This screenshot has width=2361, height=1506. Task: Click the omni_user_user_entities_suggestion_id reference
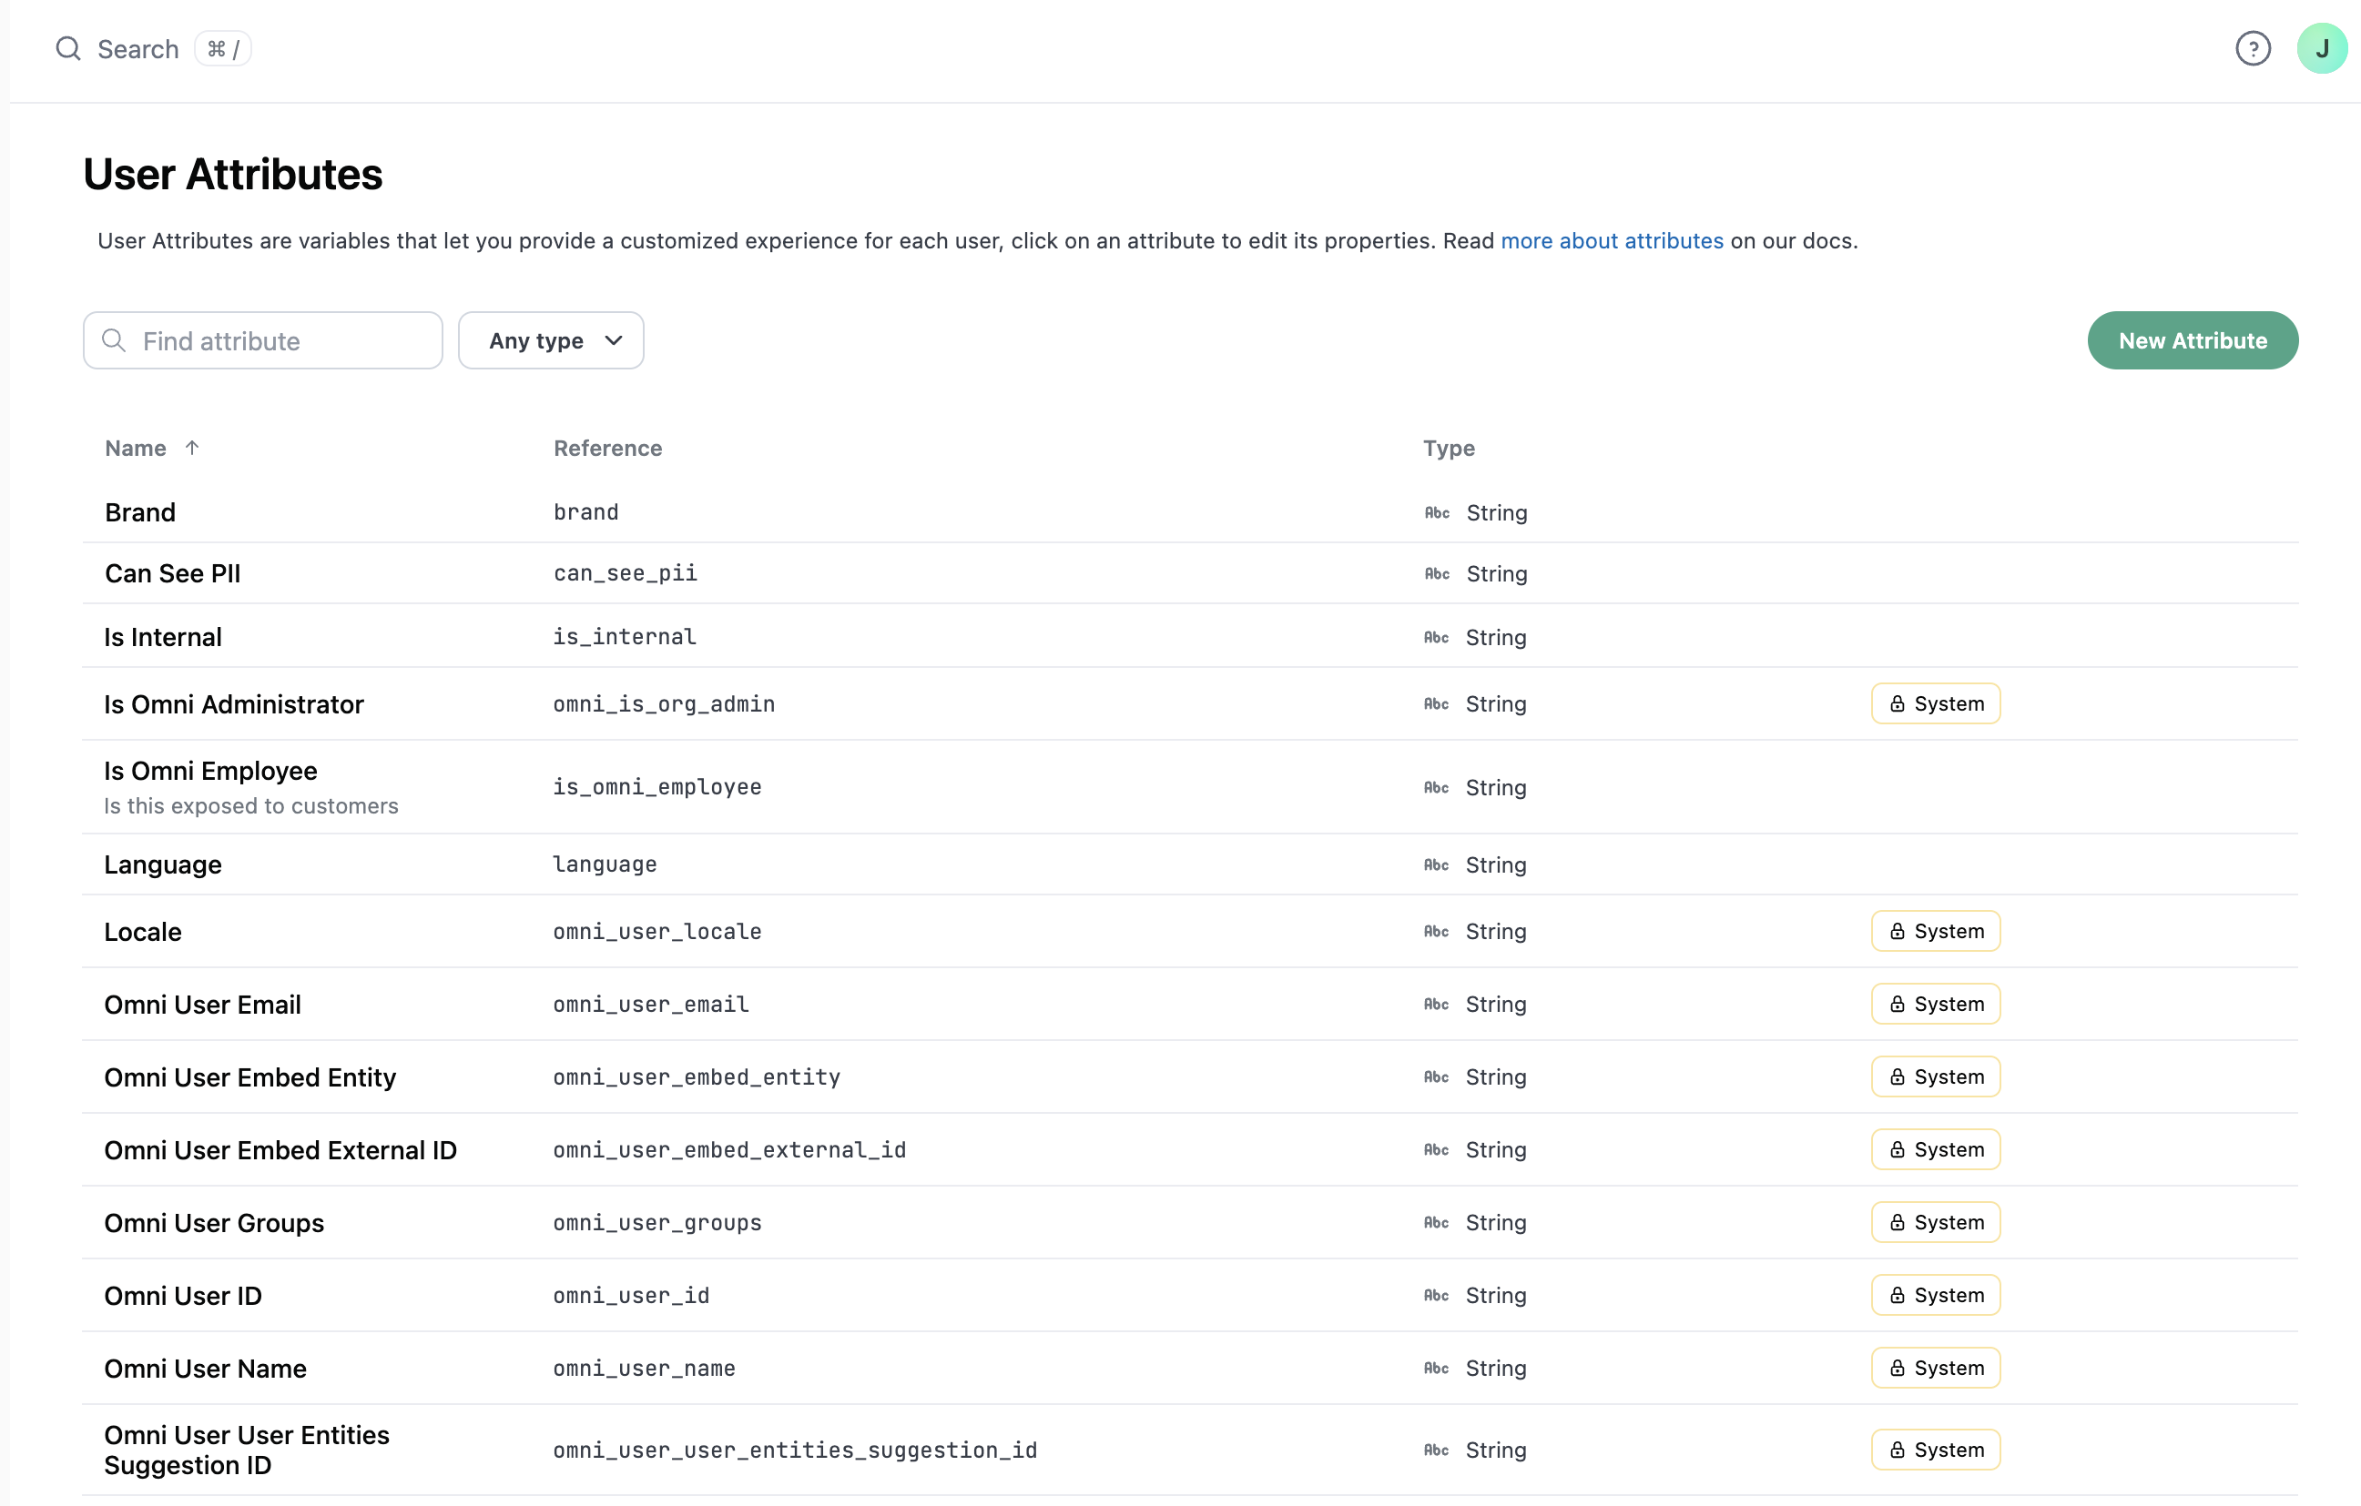point(795,1450)
